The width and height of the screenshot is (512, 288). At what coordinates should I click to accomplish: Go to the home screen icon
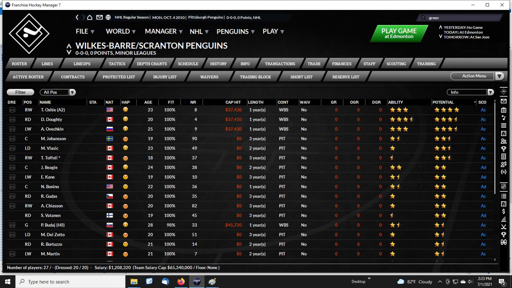pyautogui.click(x=90, y=17)
